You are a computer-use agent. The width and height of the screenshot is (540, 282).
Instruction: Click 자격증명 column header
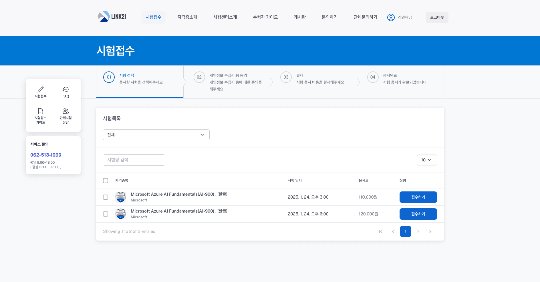tap(122, 181)
